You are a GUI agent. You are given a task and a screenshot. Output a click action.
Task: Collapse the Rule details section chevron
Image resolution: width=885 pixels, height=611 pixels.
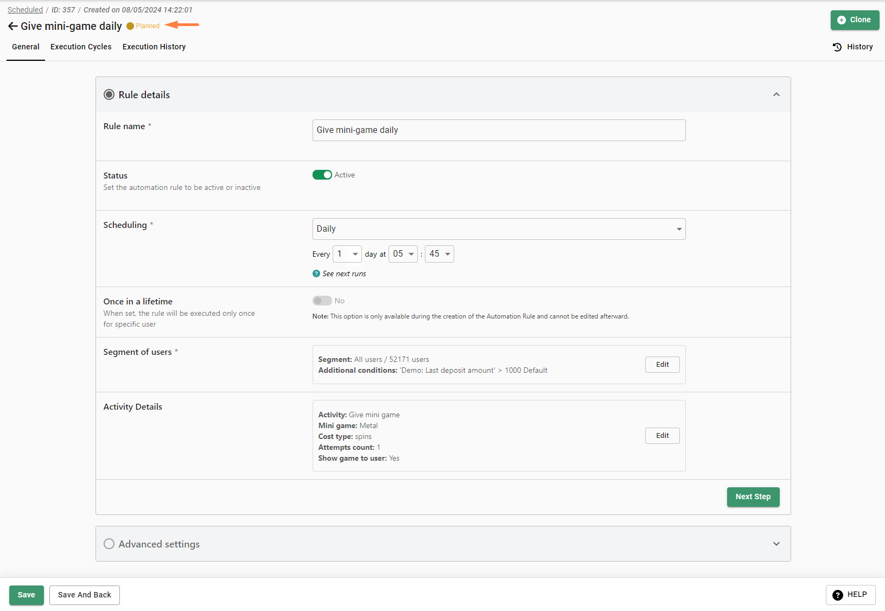776,94
